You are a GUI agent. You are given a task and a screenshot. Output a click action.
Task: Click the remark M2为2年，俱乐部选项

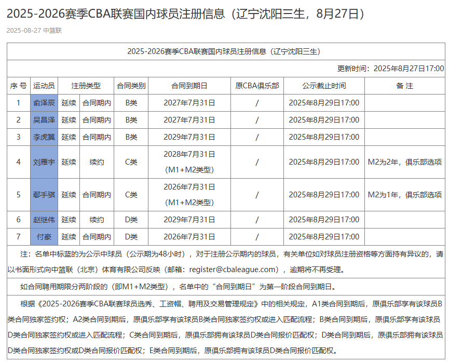pyautogui.click(x=404, y=162)
